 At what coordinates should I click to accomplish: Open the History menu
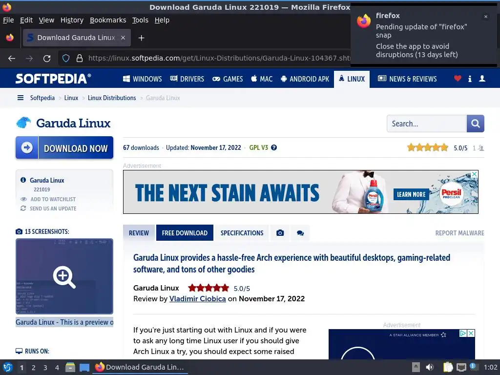[72, 20]
